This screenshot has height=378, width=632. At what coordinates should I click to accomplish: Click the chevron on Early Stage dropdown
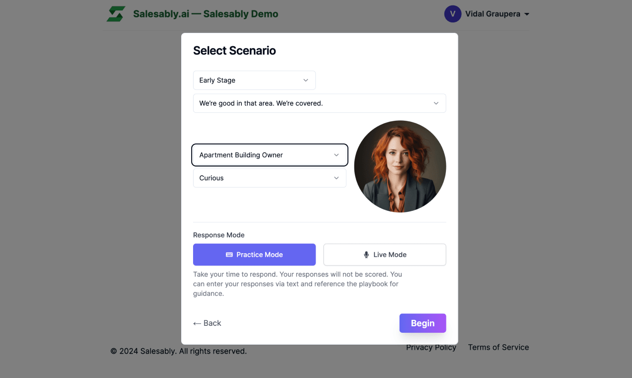(x=306, y=80)
